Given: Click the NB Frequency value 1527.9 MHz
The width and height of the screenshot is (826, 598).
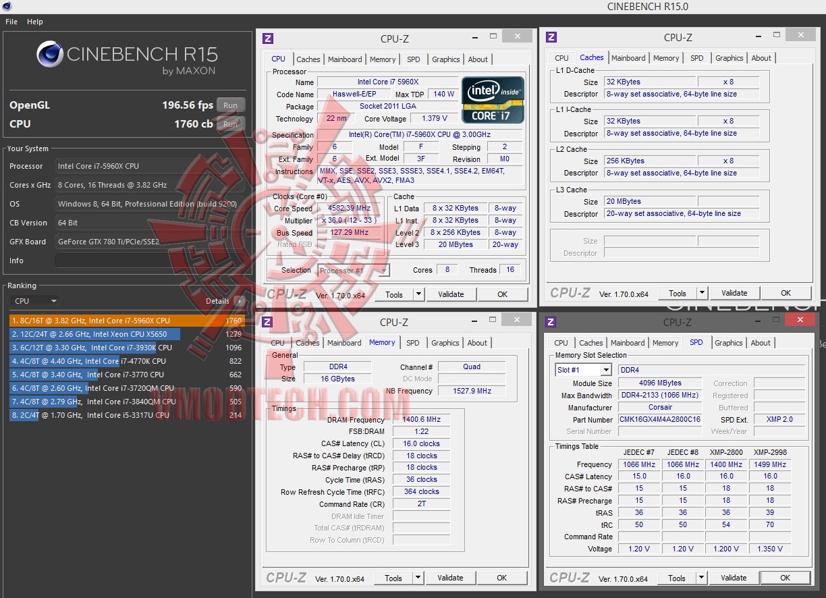Looking at the screenshot, I should [472, 391].
